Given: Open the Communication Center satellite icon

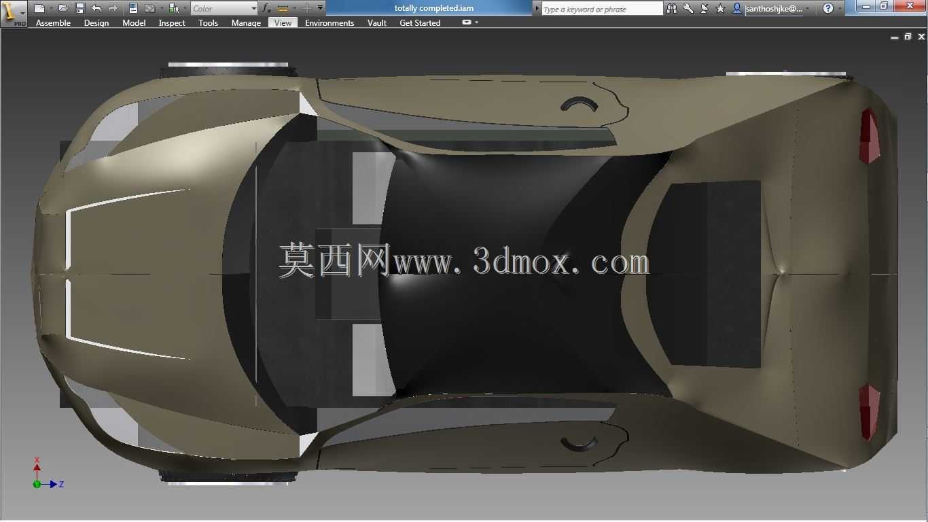Looking at the screenshot, I should tap(704, 8).
